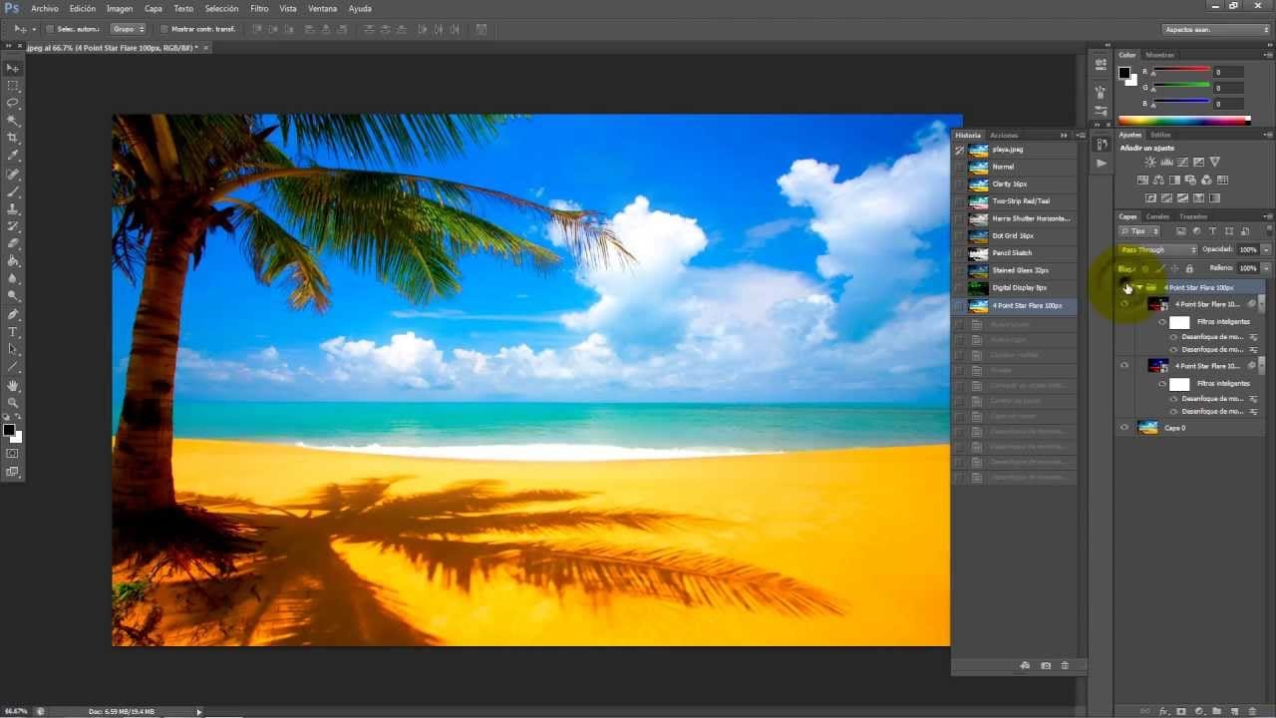
Task: Select the playa.jpeg history snapshot
Action: (1015, 150)
